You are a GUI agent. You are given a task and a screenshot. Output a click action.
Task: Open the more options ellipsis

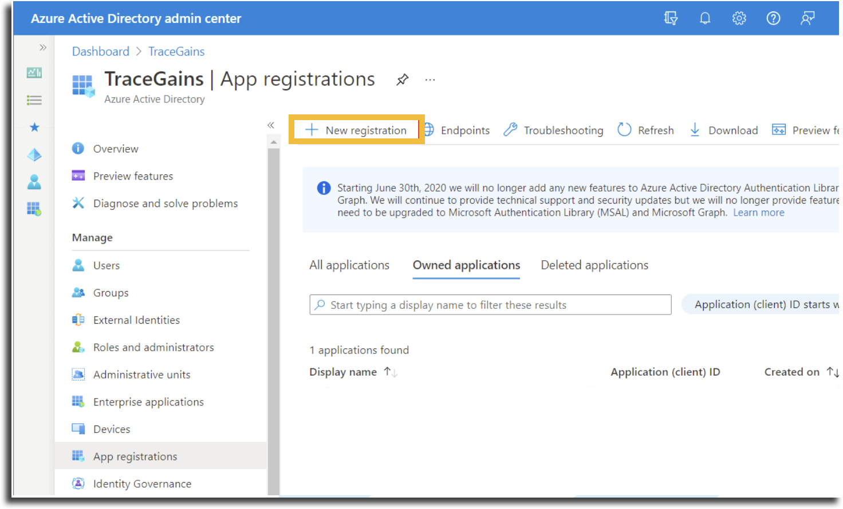coord(430,80)
